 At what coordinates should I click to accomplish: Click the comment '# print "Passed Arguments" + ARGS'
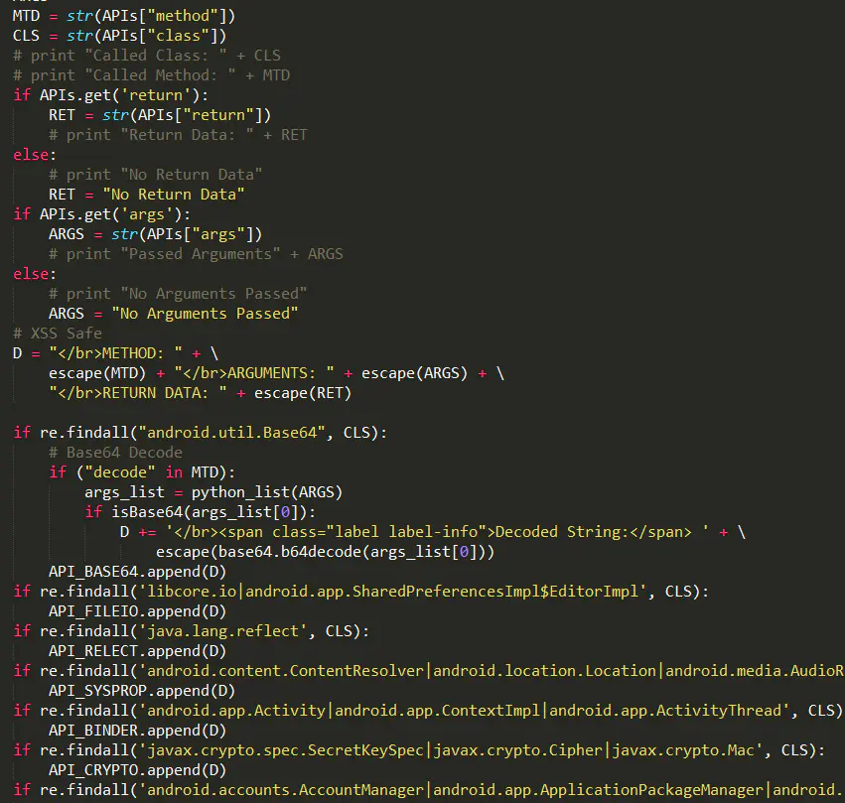tap(196, 254)
